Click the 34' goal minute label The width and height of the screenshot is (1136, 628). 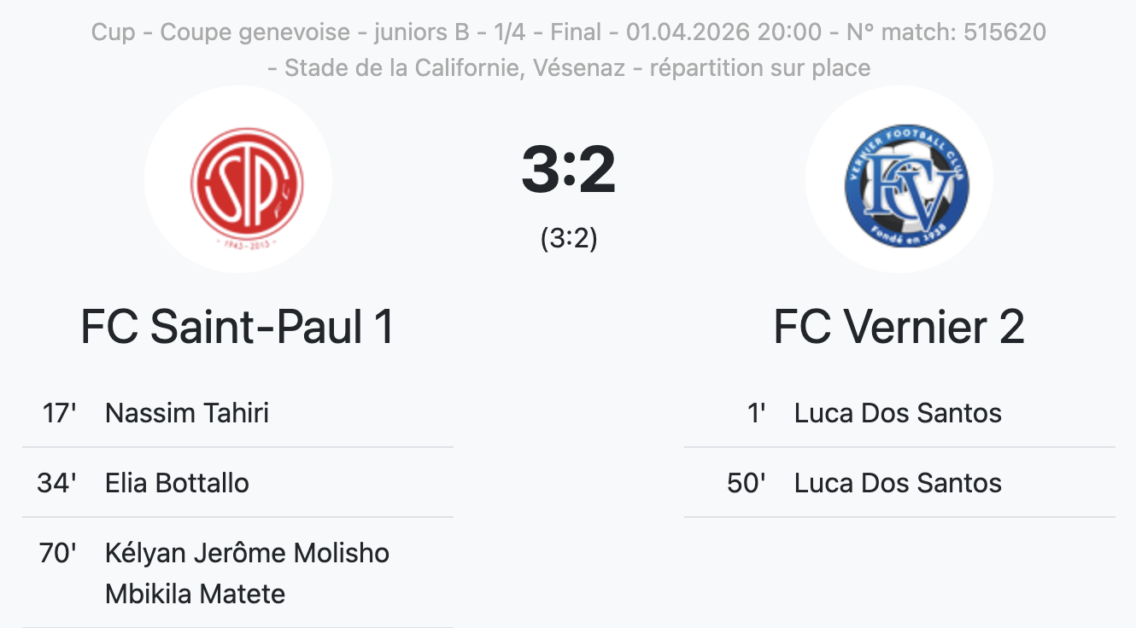pos(56,483)
